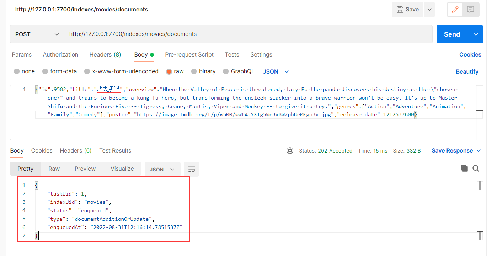Image resolution: width=492 pixels, height=256 pixels.
Task: Select the GraphQL body option
Action: pos(239,71)
